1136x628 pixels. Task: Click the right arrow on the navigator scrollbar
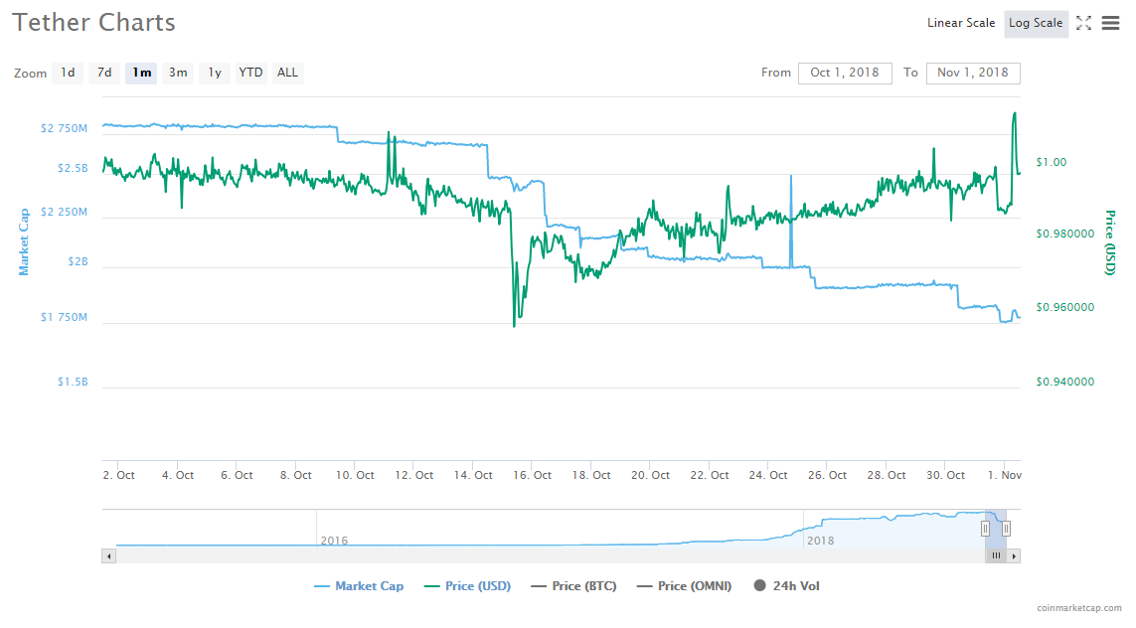tap(1015, 555)
